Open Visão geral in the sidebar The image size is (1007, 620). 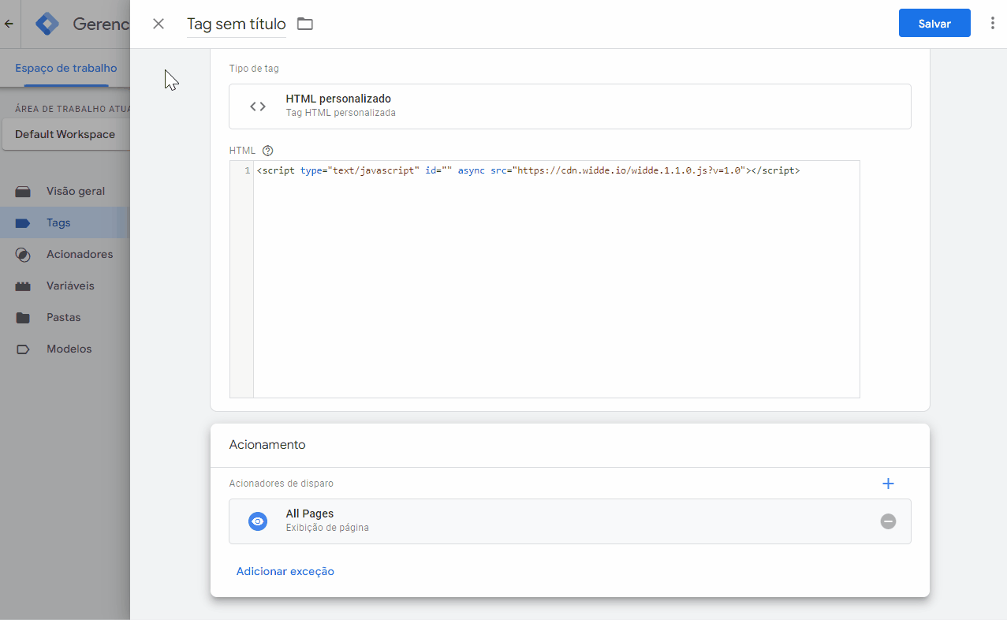click(x=65, y=191)
